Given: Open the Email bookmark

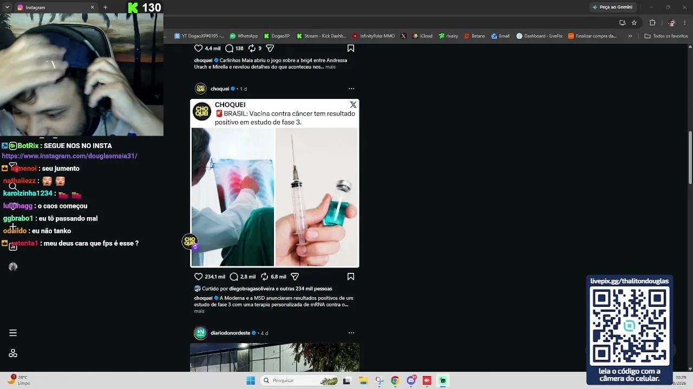Looking at the screenshot, I should (x=500, y=36).
